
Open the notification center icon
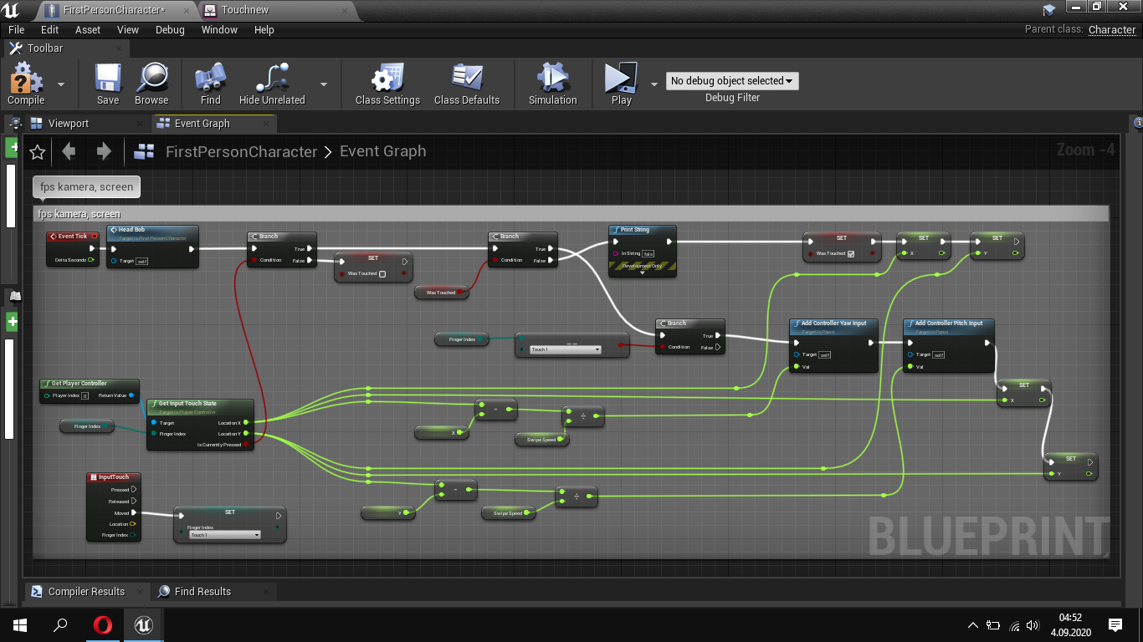click(1115, 624)
